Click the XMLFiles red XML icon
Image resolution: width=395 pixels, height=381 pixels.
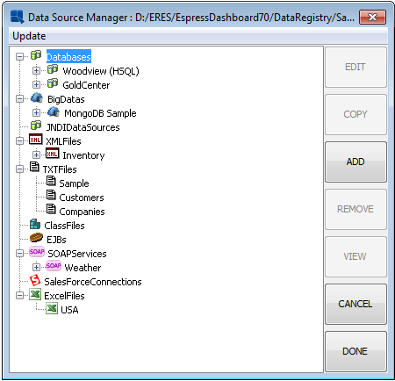click(36, 140)
